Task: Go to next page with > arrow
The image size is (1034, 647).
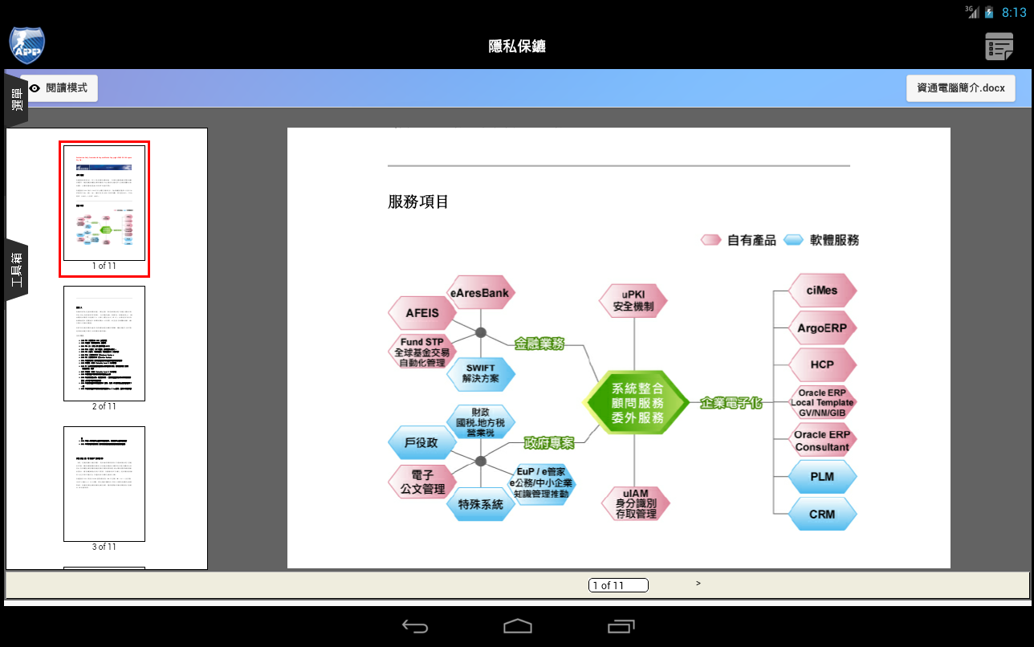Action: click(x=698, y=584)
